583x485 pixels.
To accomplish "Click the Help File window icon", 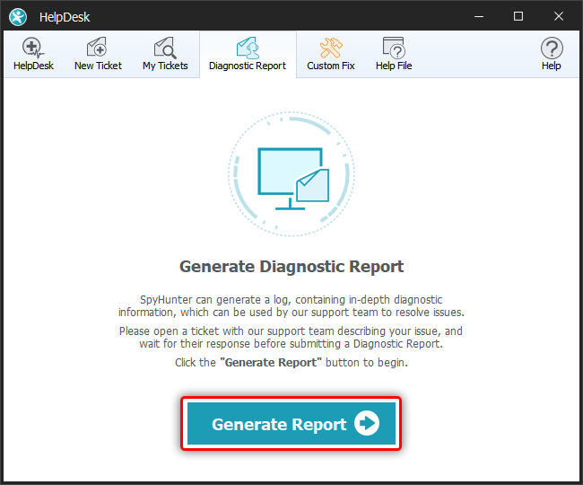I will coord(394,48).
